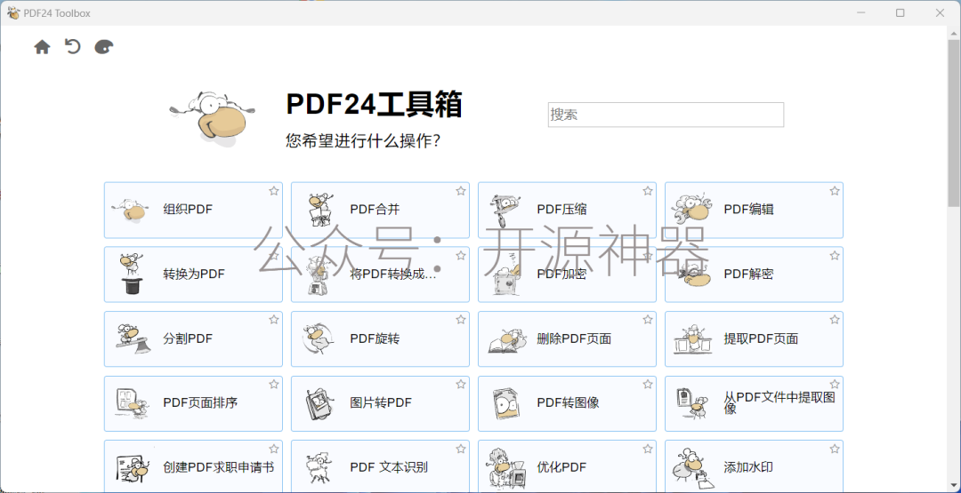961x493 pixels.
Task: Click the 搜索 search field
Action: (666, 115)
